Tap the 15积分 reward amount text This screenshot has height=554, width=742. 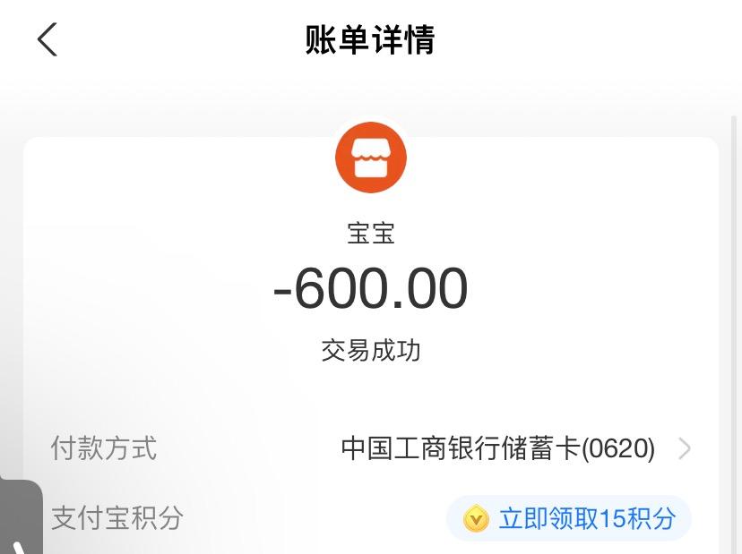click(637, 518)
